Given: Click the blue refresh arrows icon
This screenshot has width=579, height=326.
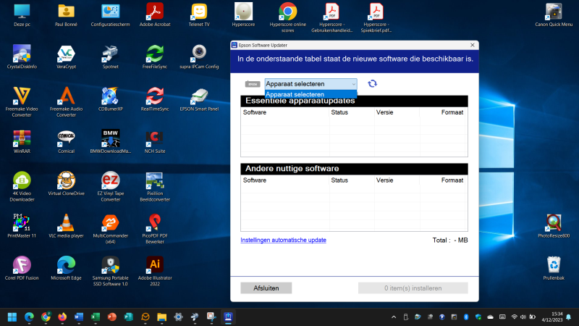Looking at the screenshot, I should click(x=372, y=84).
